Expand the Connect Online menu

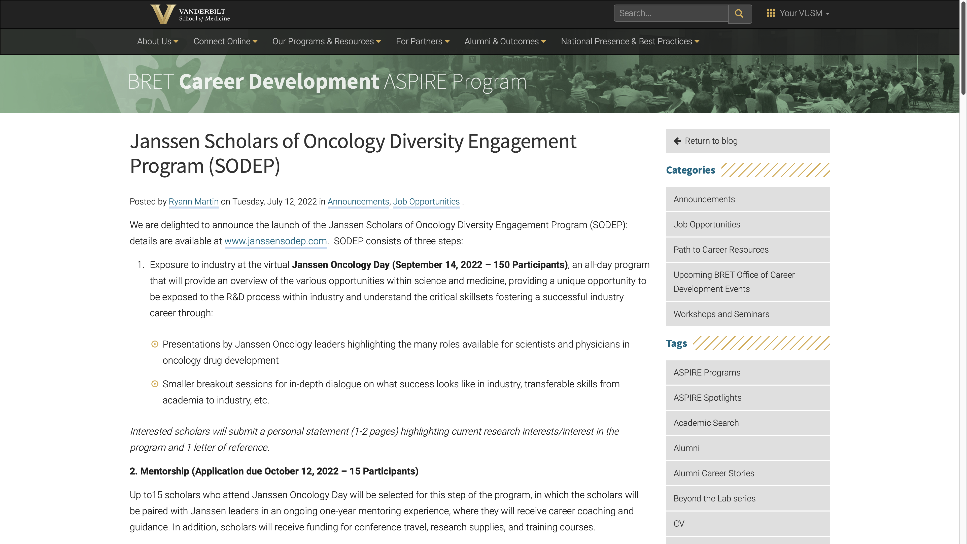click(x=226, y=41)
